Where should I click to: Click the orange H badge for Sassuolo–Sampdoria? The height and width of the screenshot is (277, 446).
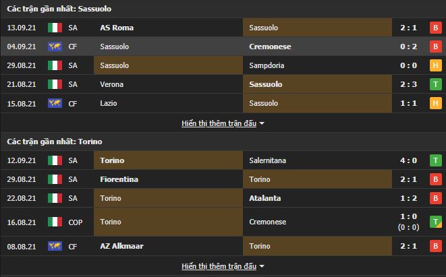(436, 65)
